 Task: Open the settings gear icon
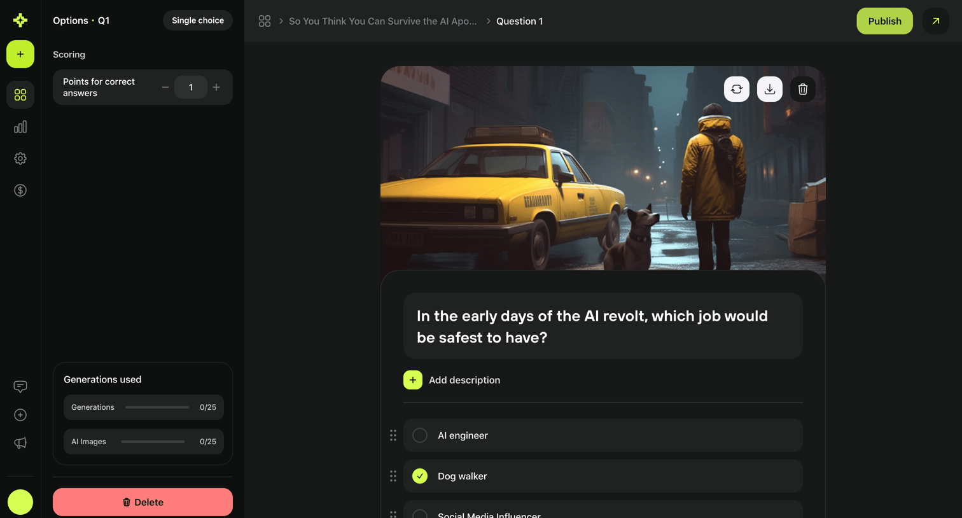20,158
